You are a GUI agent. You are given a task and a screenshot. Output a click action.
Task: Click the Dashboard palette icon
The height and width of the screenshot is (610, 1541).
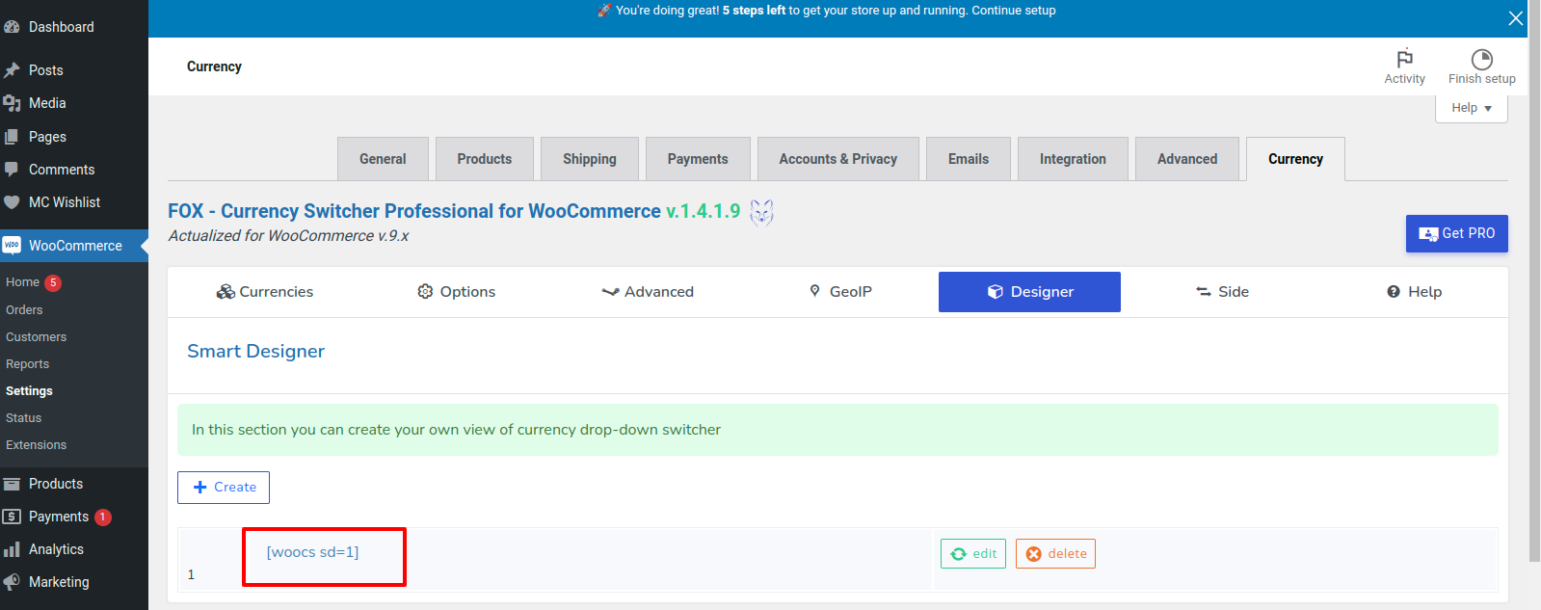[x=12, y=27]
